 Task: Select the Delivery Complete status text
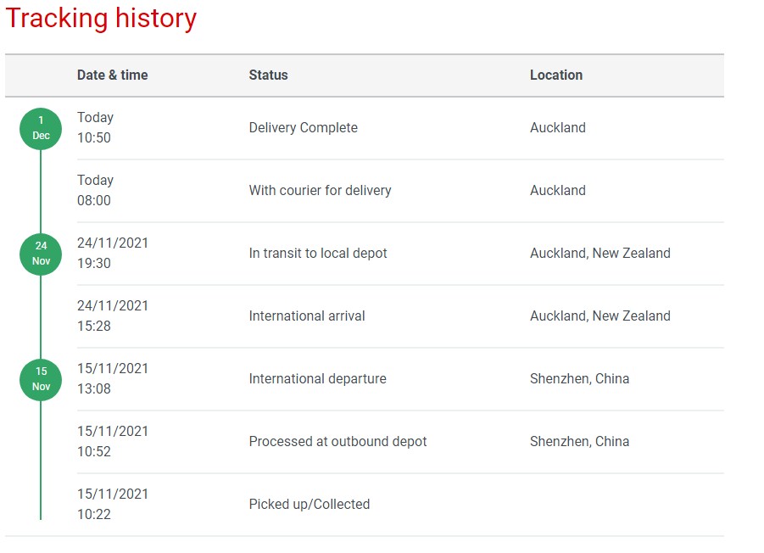point(303,127)
